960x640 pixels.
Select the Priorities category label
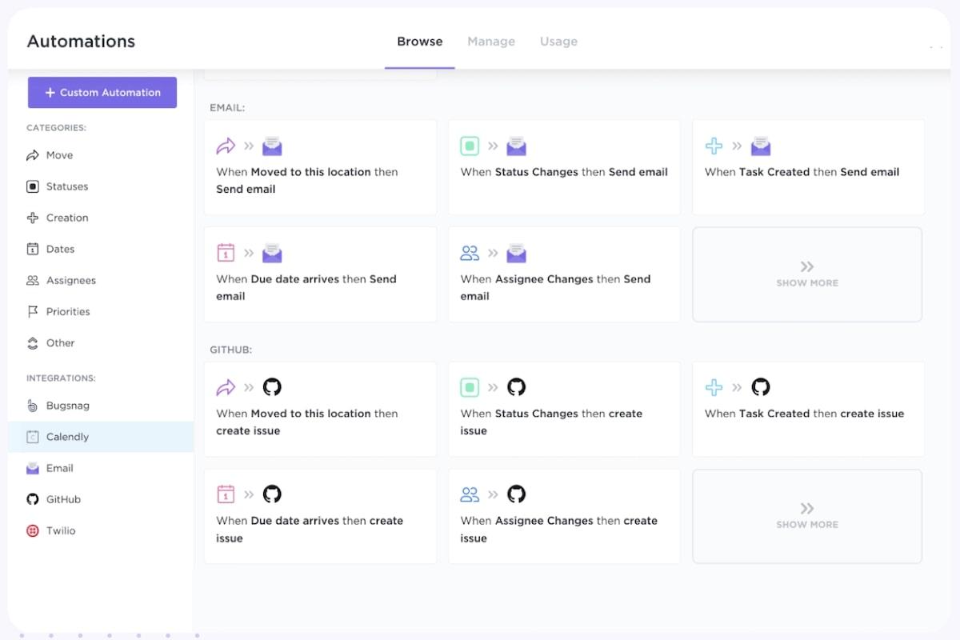pos(68,311)
